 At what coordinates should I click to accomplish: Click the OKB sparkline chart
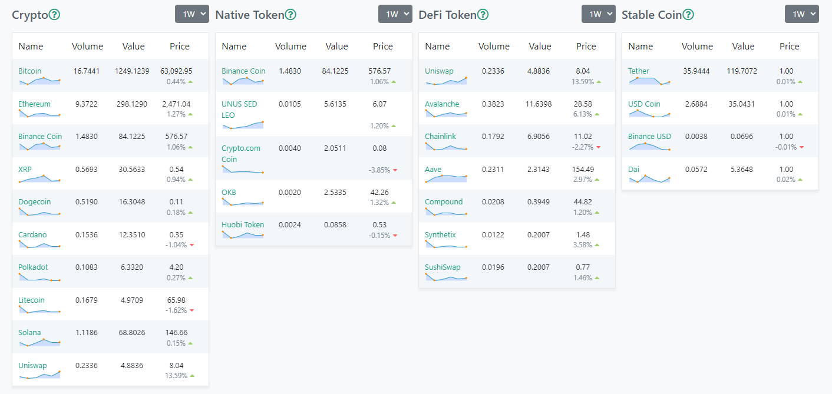(x=242, y=202)
